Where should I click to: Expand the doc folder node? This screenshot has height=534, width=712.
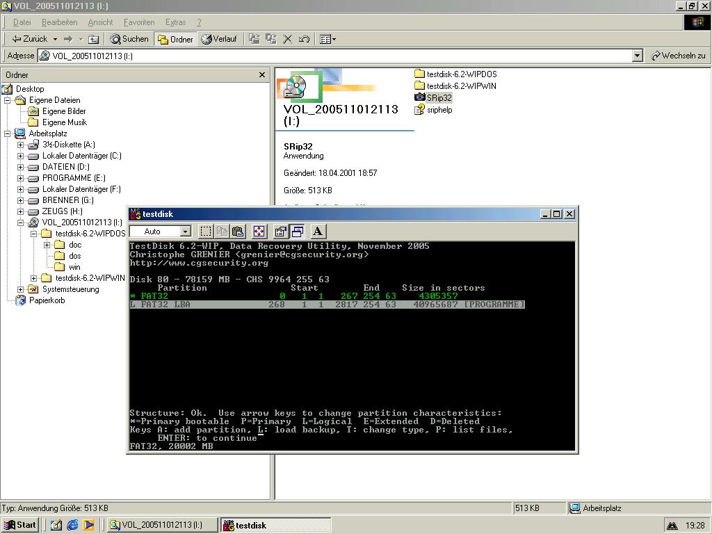(47, 245)
